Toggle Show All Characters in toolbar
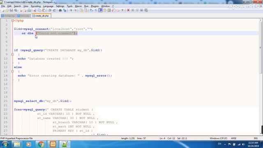The height and width of the screenshot is (148, 263). (96, 10)
